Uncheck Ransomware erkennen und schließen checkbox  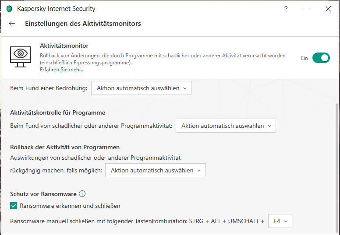pos(14,206)
